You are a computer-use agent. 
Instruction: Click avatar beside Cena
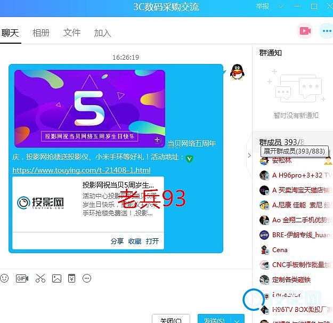264,250
